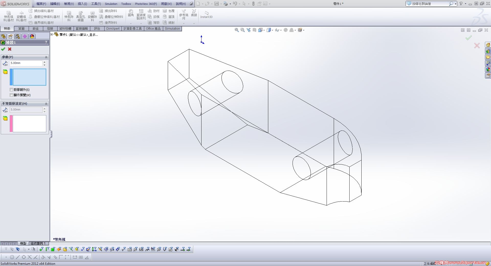Enable the 殼厚朝外(S) checkbox
This screenshot has width=491, height=266.
pyautogui.click(x=11, y=90)
